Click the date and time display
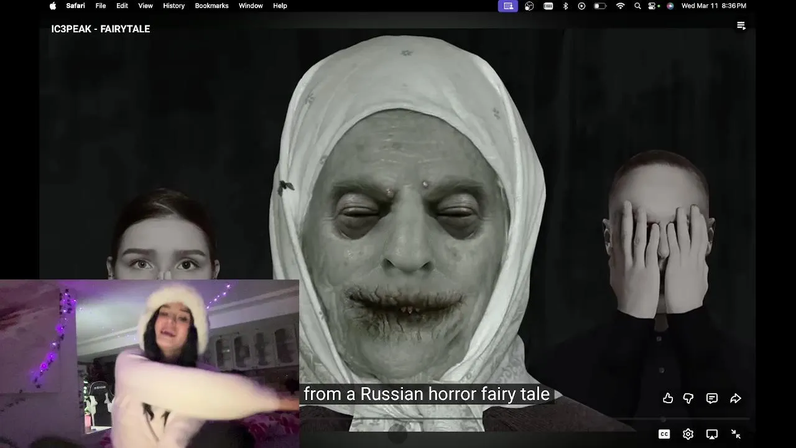796x448 pixels. (714, 6)
